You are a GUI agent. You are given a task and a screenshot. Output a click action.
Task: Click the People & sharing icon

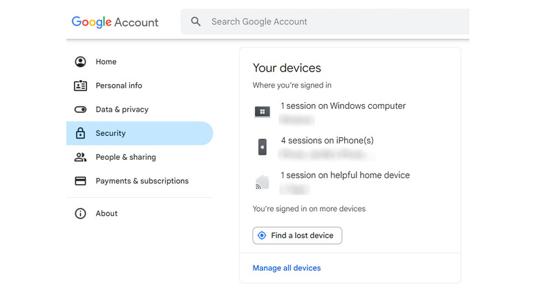80,157
